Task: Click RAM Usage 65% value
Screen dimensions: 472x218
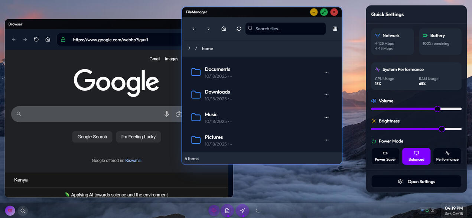Action: pyautogui.click(x=422, y=84)
